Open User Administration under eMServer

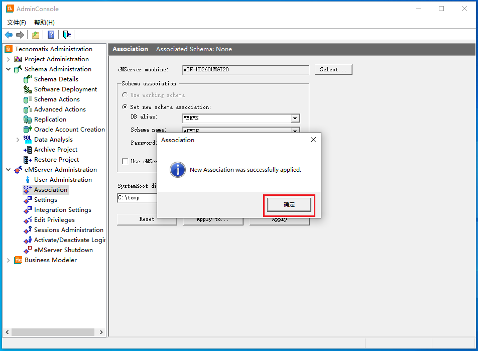tap(63, 180)
